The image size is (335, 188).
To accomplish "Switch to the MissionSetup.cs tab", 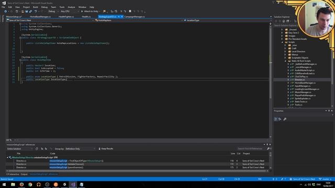I will (x=14, y=17).
